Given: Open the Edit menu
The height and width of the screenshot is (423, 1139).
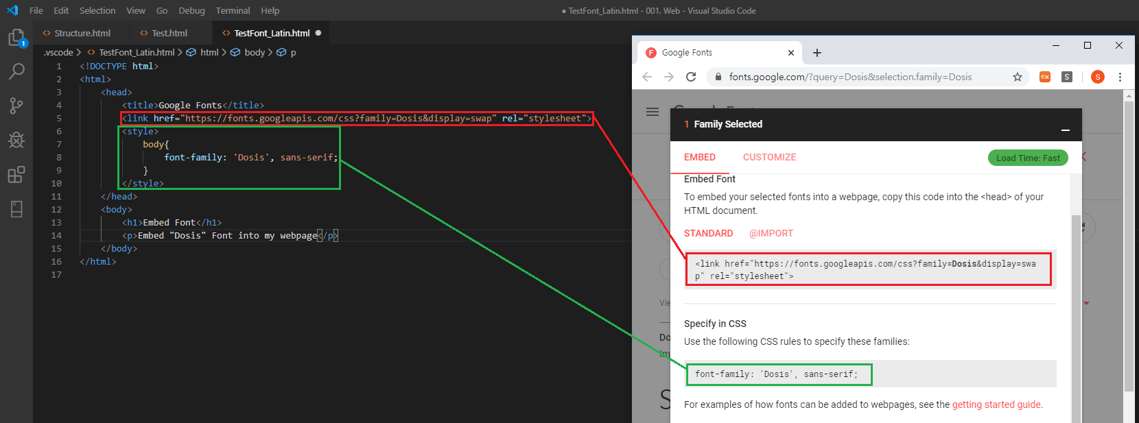Looking at the screenshot, I should click(x=61, y=10).
